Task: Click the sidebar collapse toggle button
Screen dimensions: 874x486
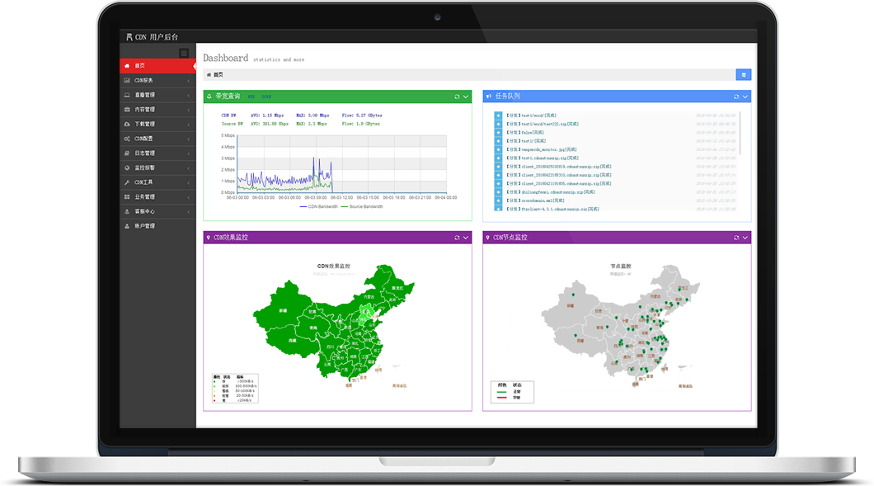Action: [184, 53]
